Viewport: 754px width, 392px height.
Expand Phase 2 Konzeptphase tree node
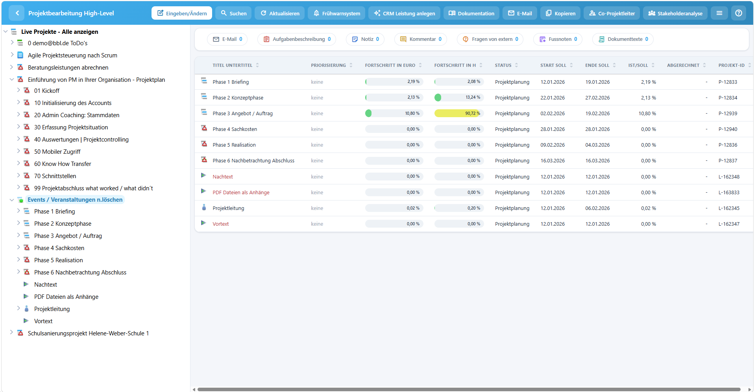pos(18,223)
